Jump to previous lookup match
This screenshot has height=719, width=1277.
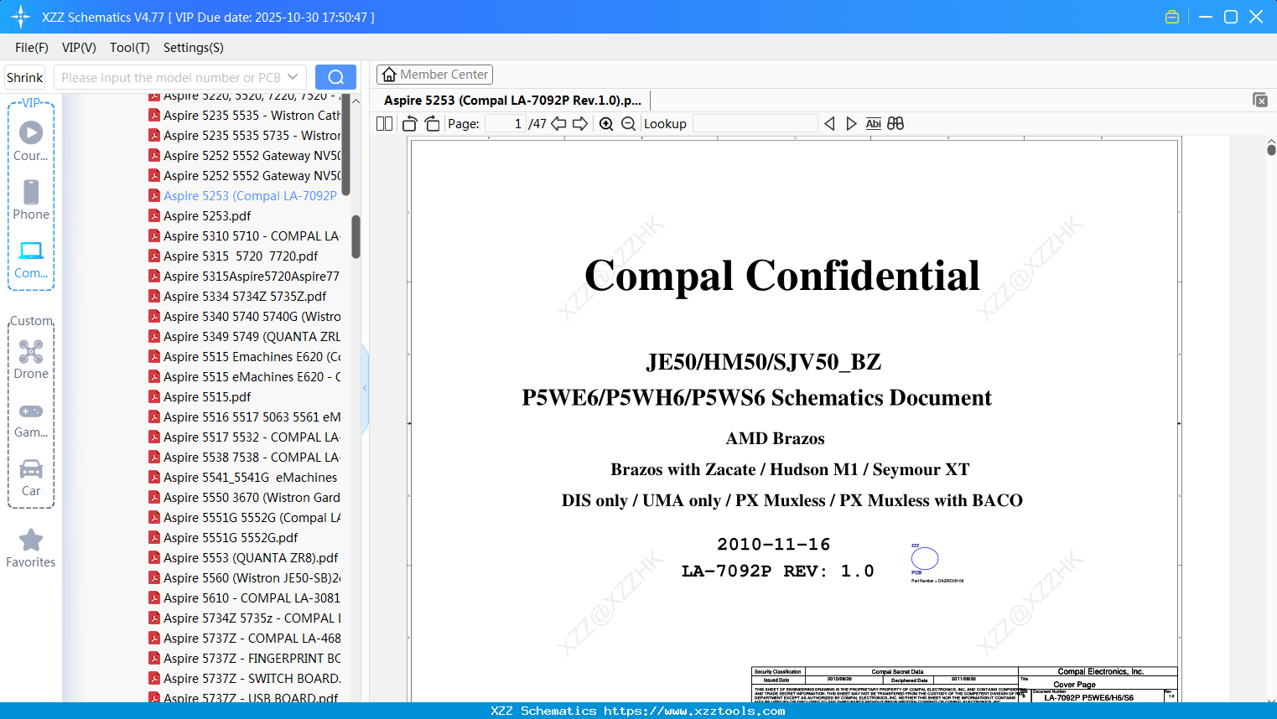point(829,124)
